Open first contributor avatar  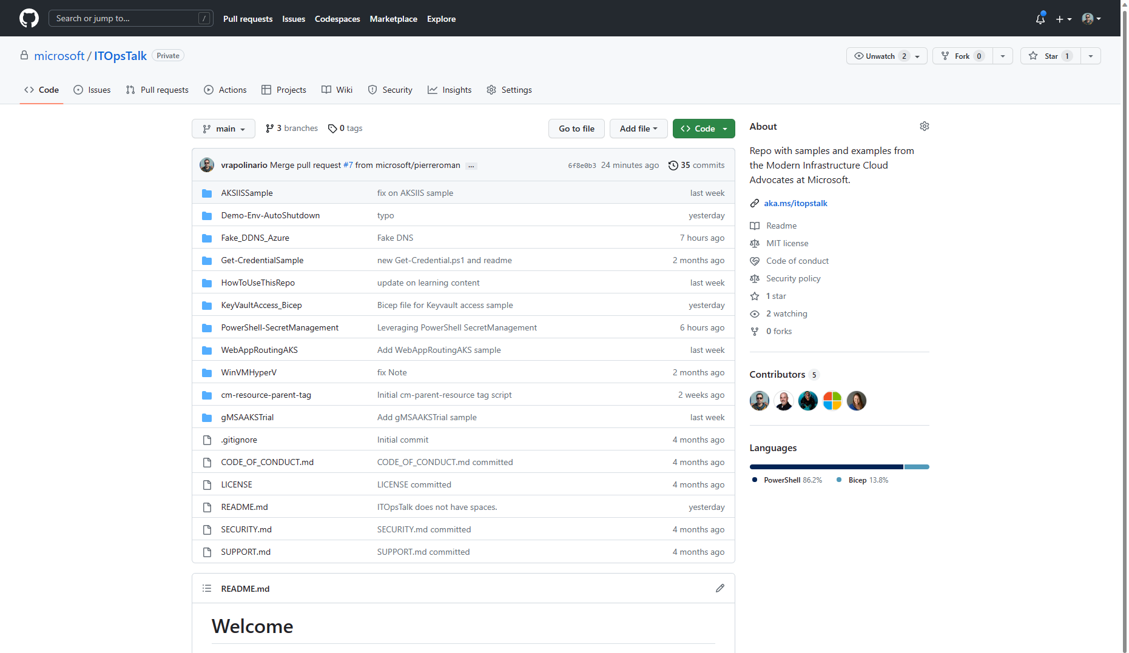[760, 401]
